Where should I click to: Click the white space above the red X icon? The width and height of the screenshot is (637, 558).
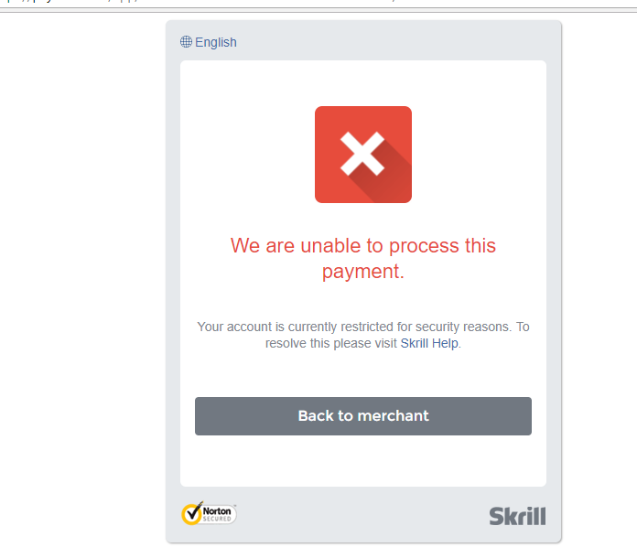point(363,83)
